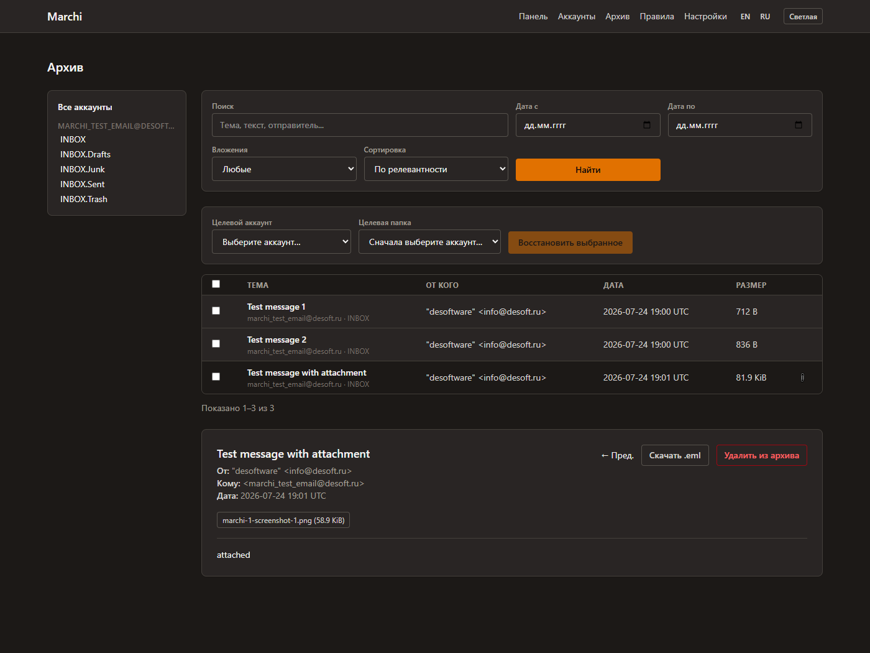
Task: Click message body text 'attached'
Action: click(234, 555)
